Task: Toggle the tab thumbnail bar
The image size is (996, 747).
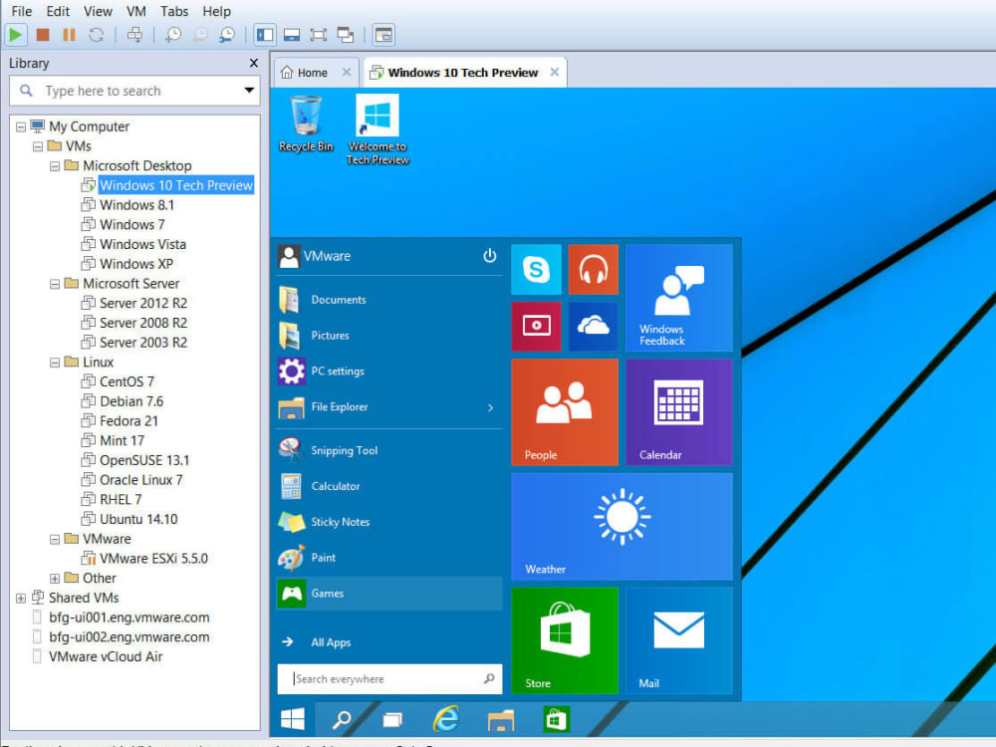Action: pos(291,34)
